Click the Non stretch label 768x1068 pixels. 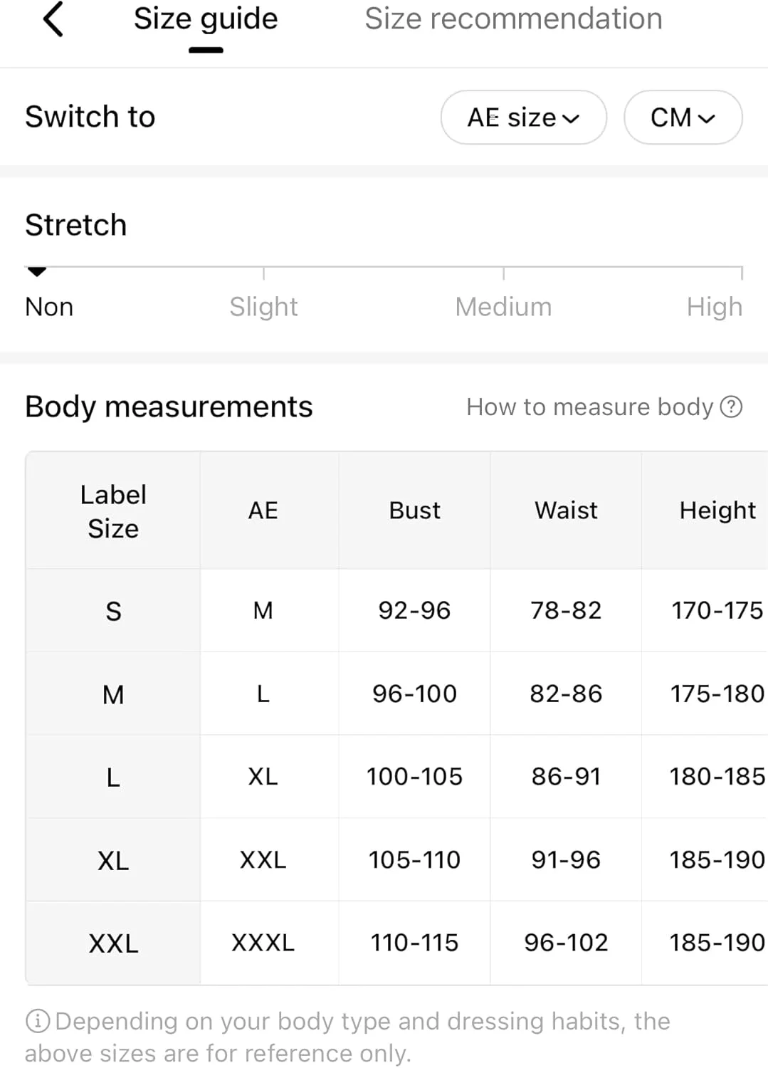pos(49,307)
